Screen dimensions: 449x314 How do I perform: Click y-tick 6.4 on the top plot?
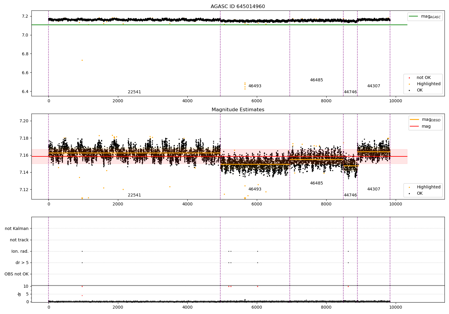pos(25,92)
